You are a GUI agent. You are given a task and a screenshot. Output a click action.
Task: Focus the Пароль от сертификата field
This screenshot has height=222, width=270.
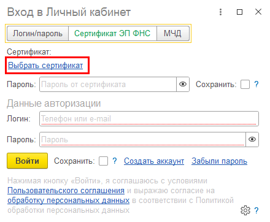tap(108, 84)
